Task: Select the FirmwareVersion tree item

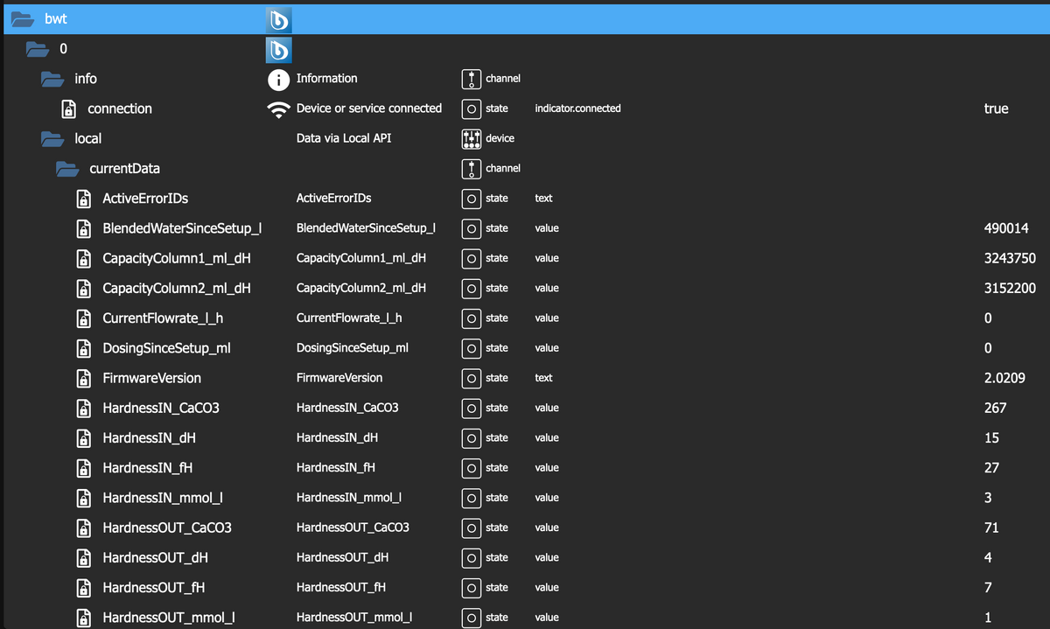Action: [151, 378]
